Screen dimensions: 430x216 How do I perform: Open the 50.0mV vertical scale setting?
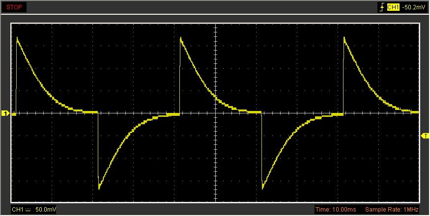[46, 210]
